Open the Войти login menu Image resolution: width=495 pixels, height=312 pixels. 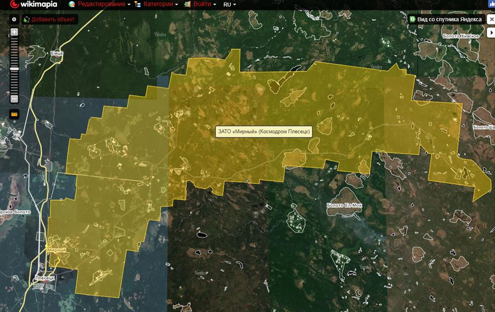(x=201, y=4)
